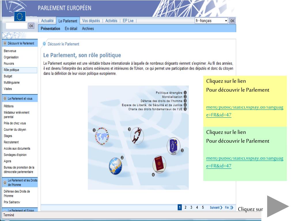
Task: Open Près de chez vous link
Action: pyautogui.click(x=15, y=123)
